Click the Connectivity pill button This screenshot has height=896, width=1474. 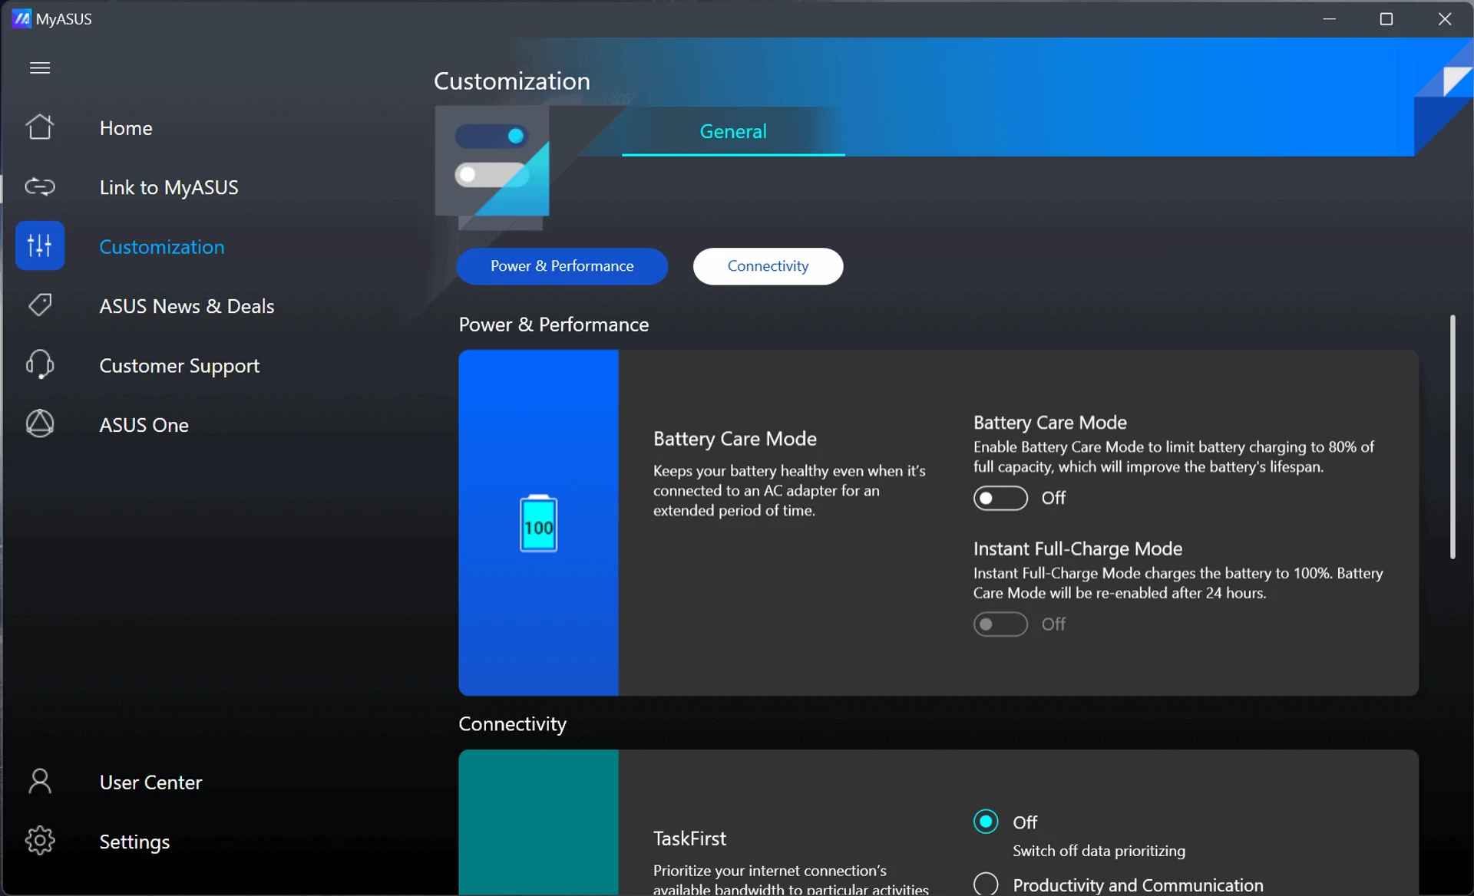point(768,266)
